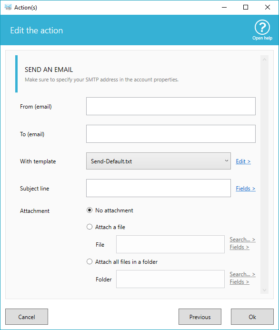The height and width of the screenshot is (330, 279).
Task: Click the From (email) input field
Action: (x=171, y=106)
